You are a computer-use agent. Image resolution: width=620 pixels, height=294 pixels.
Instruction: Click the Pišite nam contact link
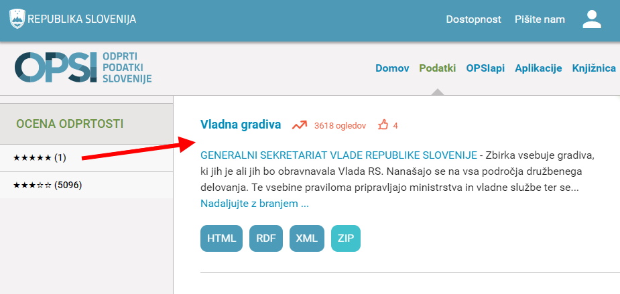coord(540,19)
